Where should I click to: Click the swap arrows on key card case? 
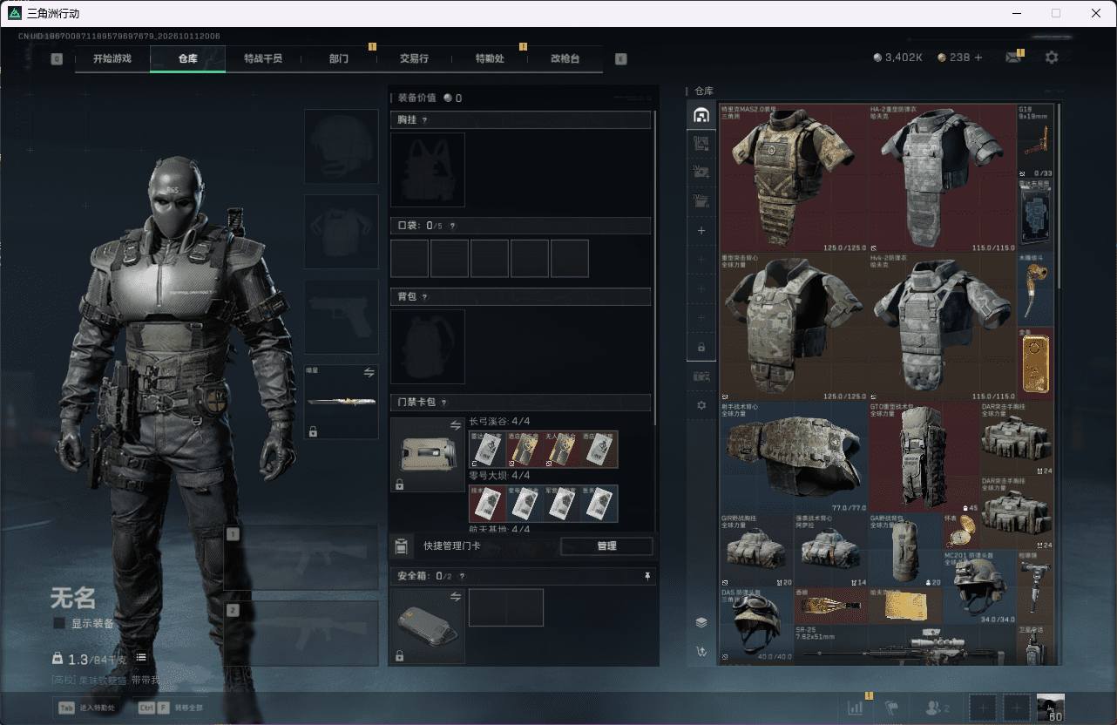(455, 425)
